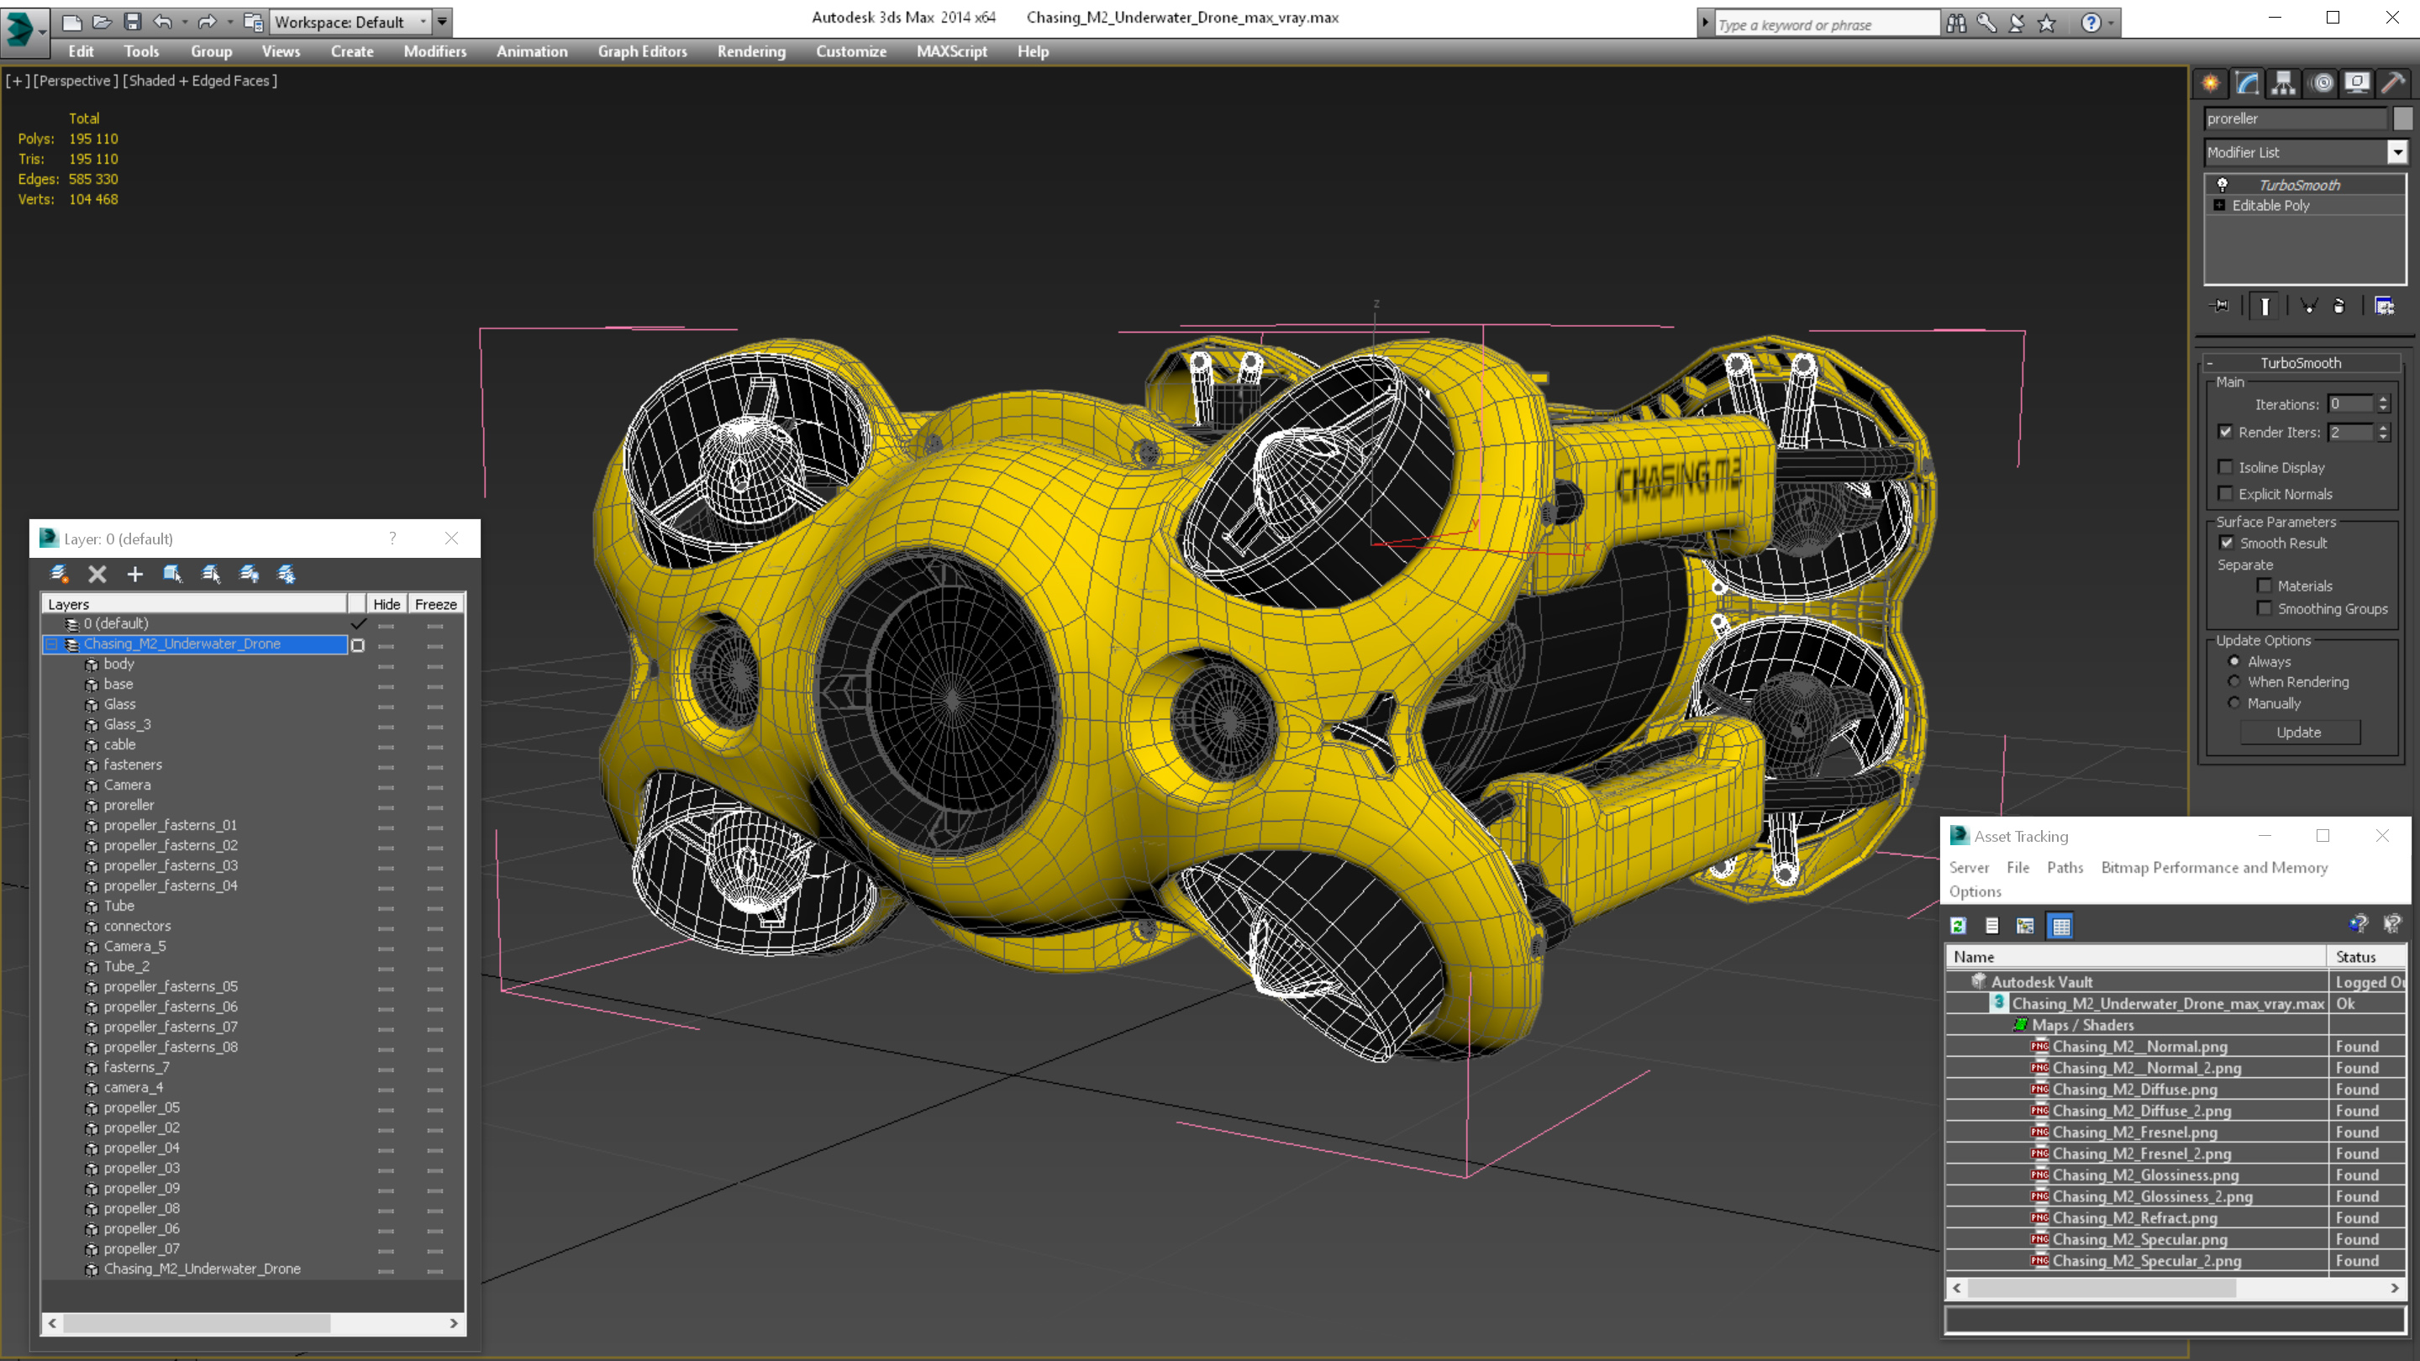Toggle Smooth Result checkbox
This screenshot has width=2420, height=1361.
tap(2228, 543)
